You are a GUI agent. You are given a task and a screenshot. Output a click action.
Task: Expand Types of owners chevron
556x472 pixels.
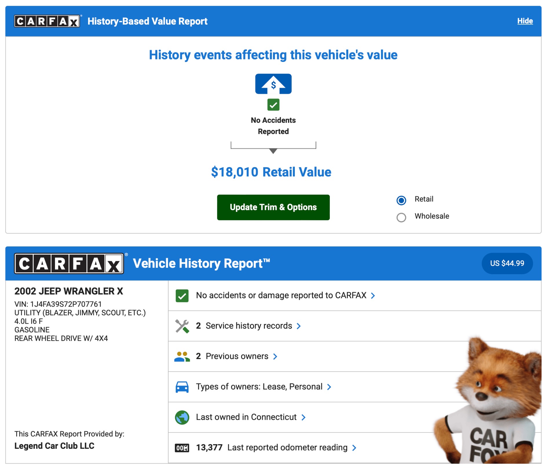(x=329, y=387)
